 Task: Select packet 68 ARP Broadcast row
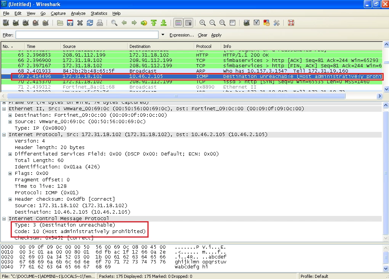tap(192, 71)
